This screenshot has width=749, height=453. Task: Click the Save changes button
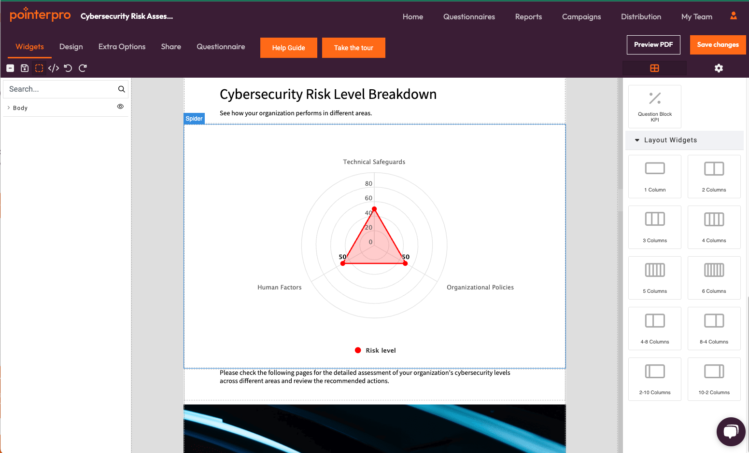coord(718,45)
